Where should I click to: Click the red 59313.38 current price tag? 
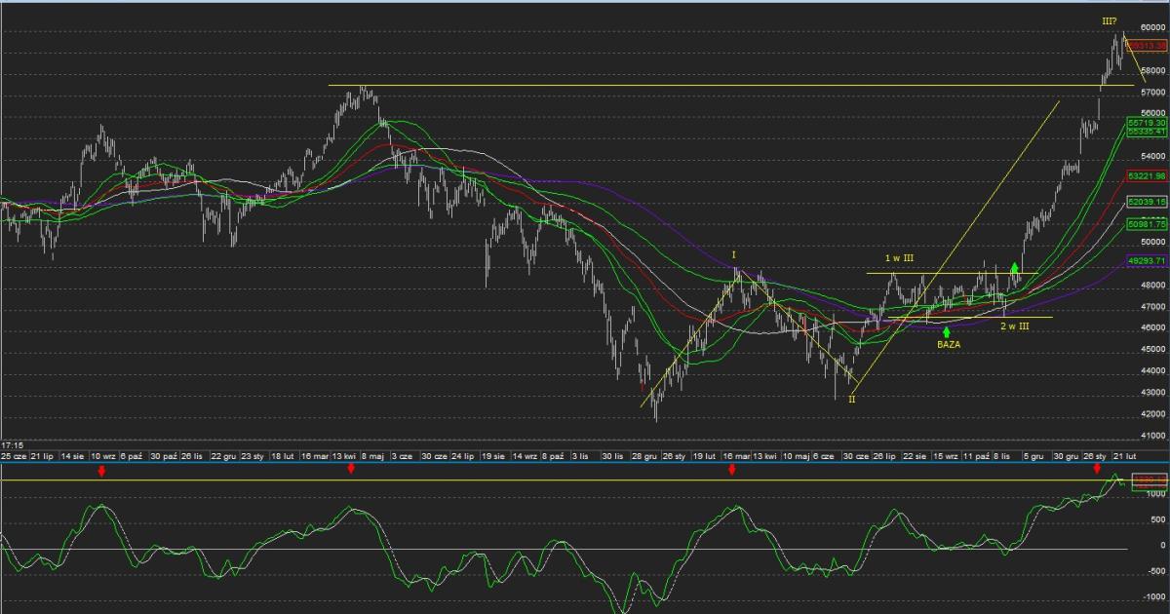pos(1147,46)
